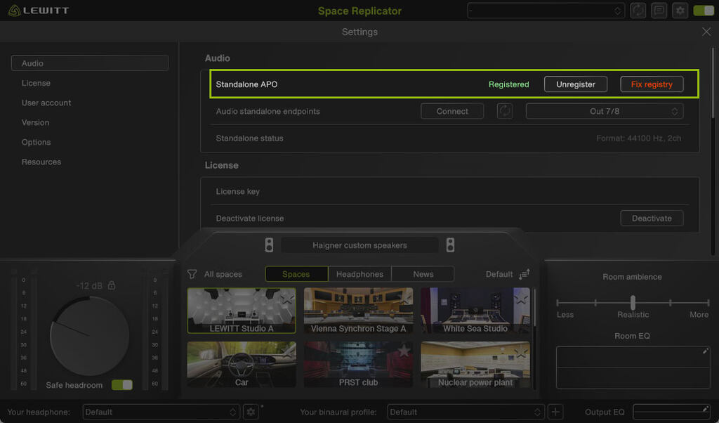Select License in settings sidebar

click(36, 83)
